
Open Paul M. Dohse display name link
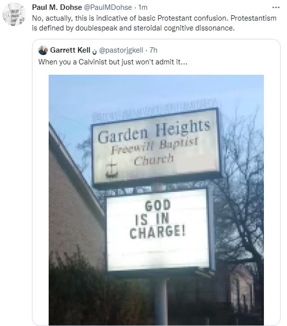tap(57, 7)
